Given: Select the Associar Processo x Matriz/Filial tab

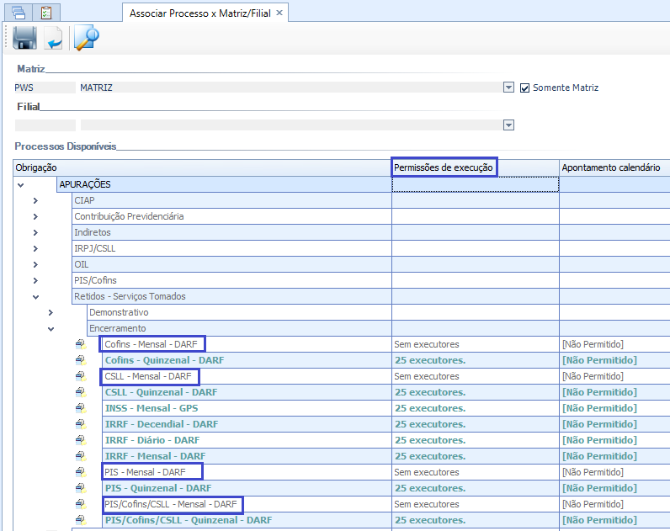Looking at the screenshot, I should tap(199, 13).
